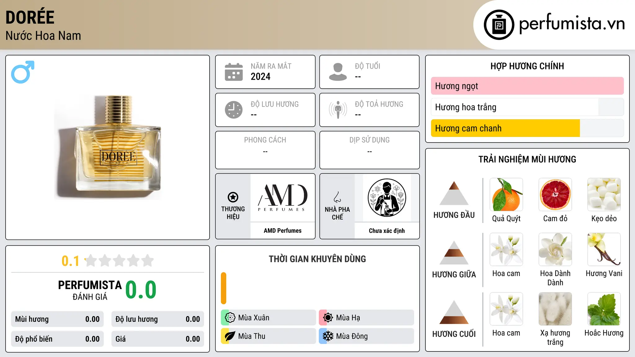Click the Hương Cuối pyramid icon
The height and width of the screenshot is (357, 635).
pos(454,312)
